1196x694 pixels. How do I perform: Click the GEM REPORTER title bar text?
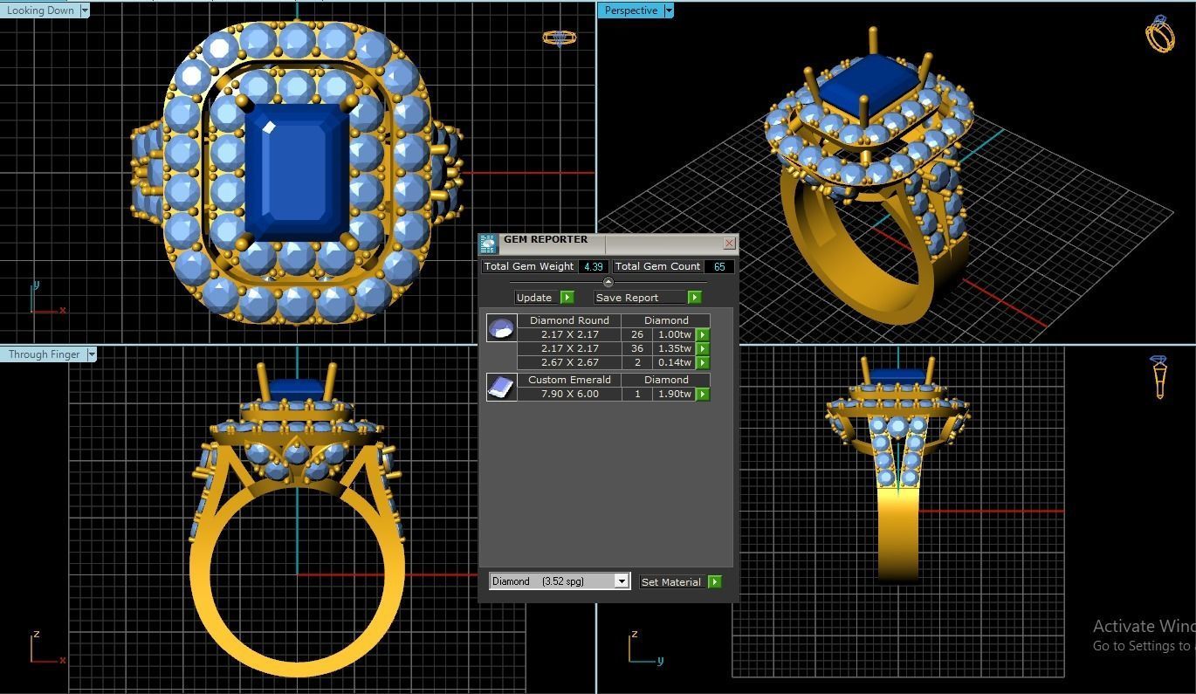point(545,239)
